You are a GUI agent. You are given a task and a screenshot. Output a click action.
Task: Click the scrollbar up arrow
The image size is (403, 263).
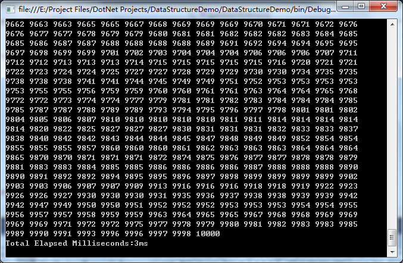392,24
